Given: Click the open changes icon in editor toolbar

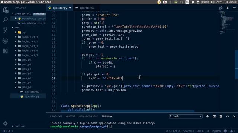Looking at the screenshot, I should point(221,8).
